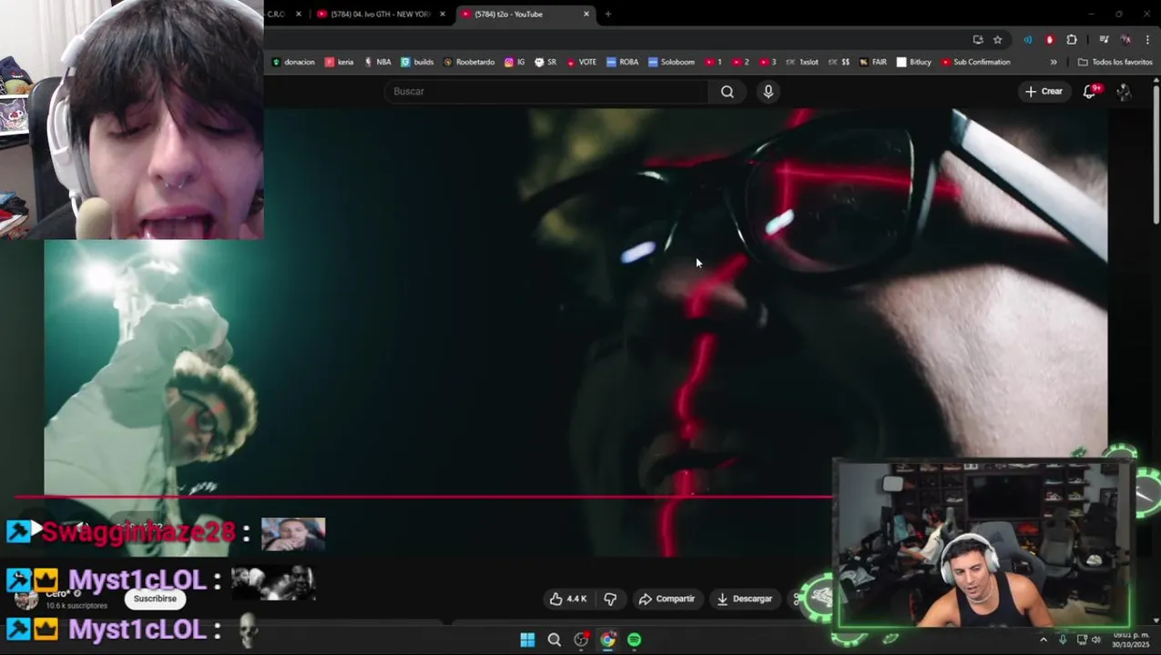The width and height of the screenshot is (1161, 655).
Task: Open the FAIR bookmark
Action: (872, 62)
